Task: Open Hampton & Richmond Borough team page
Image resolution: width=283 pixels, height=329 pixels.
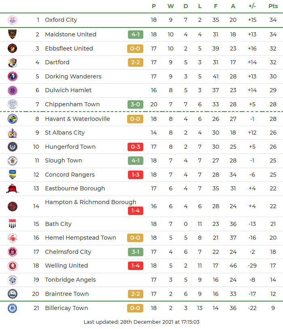Action: (90, 202)
